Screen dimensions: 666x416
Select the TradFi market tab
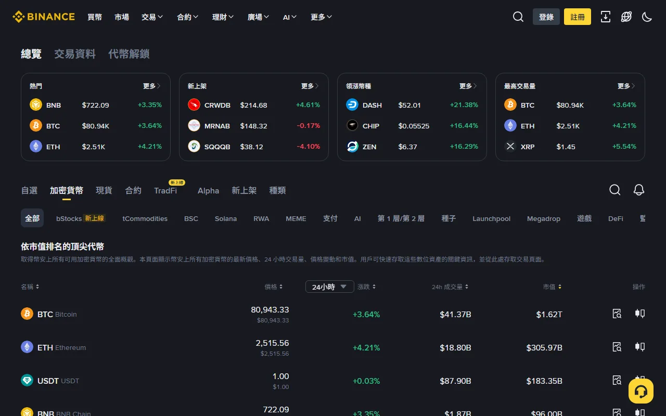click(x=165, y=190)
